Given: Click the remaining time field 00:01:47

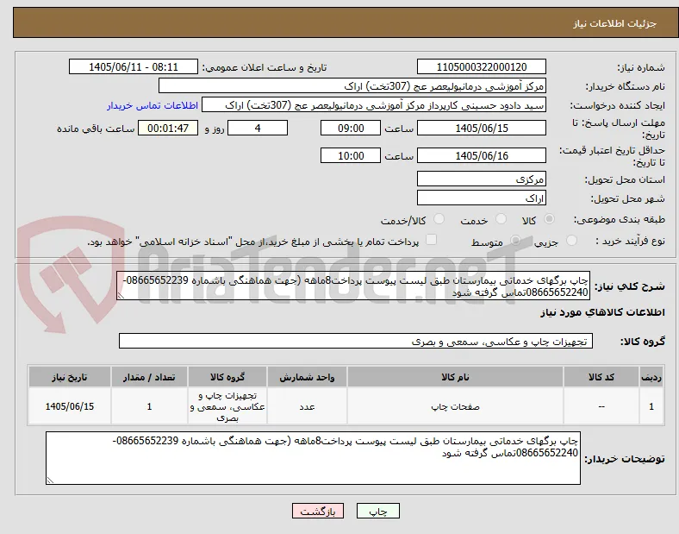Looking at the screenshot, I should coord(168,128).
